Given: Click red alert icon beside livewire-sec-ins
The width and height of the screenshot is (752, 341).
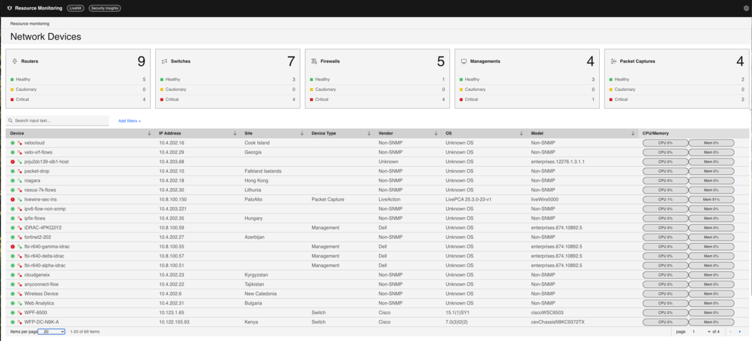Looking at the screenshot, I should pos(13,200).
